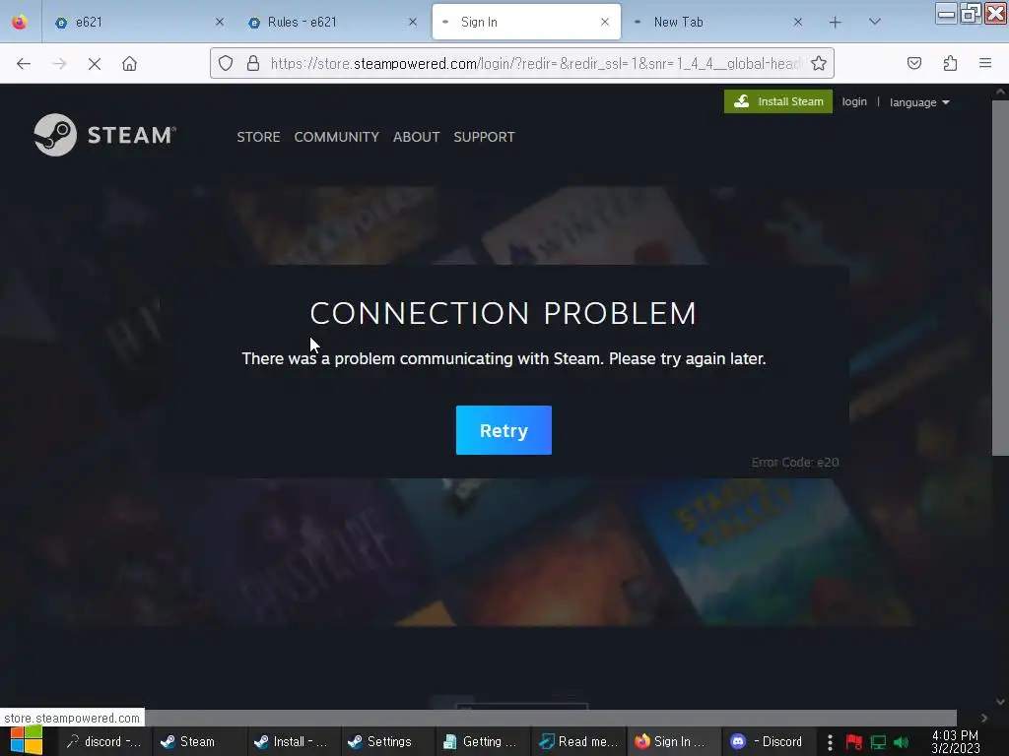Image resolution: width=1009 pixels, height=756 pixels.
Task: Open a new tab with plus button
Action: tap(836, 23)
